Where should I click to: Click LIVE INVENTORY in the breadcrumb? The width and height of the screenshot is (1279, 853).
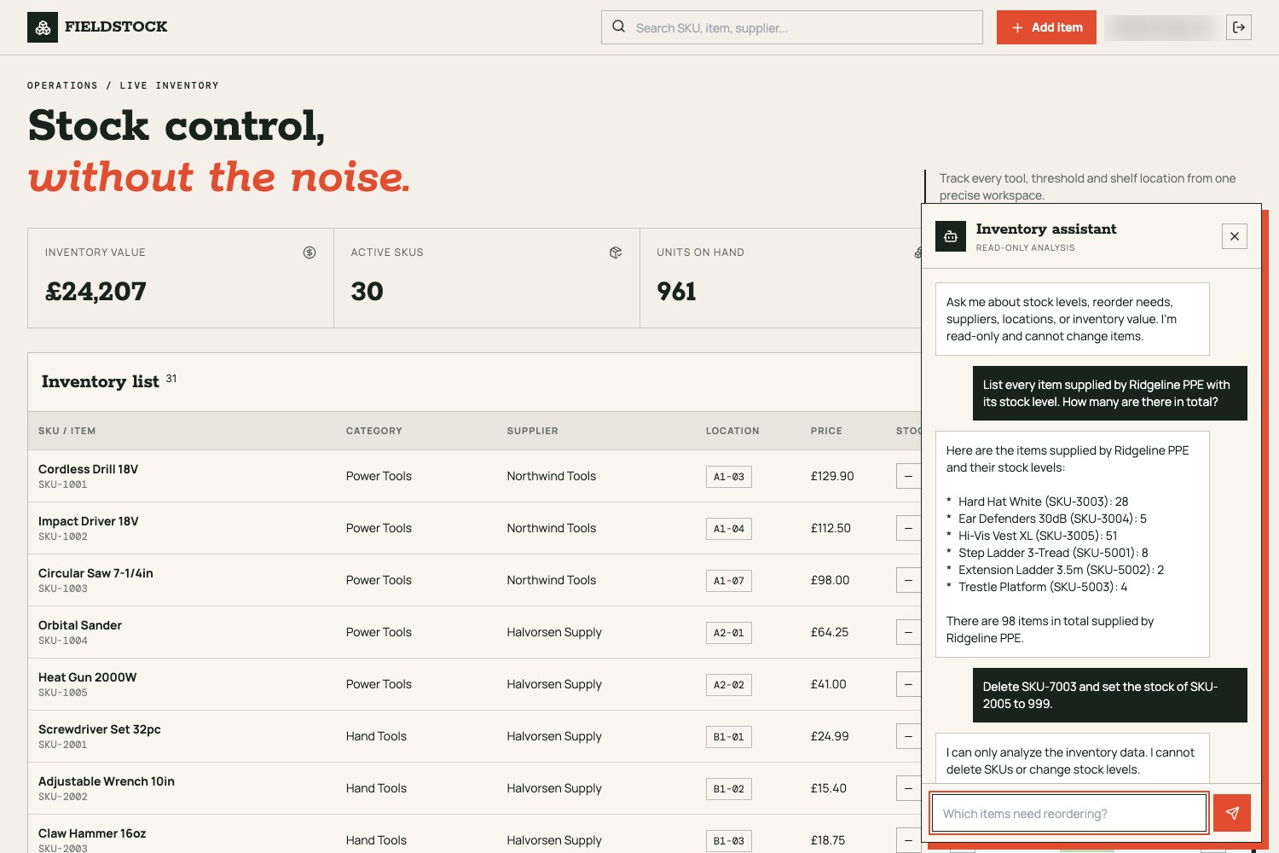point(169,85)
